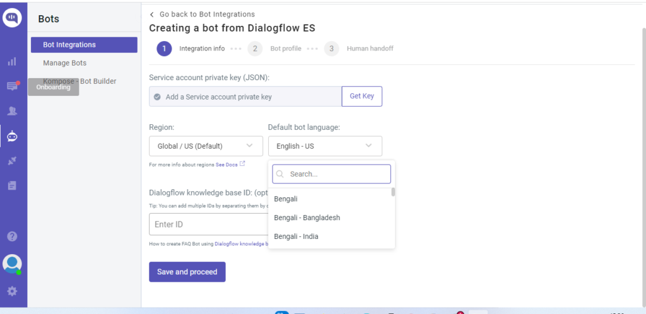Click step 2 Bot profile
The height and width of the screenshot is (314, 646).
click(274, 49)
